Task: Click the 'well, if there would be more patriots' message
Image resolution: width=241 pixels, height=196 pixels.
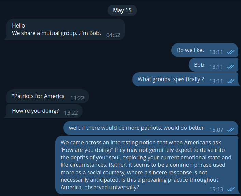Action: [136, 128]
